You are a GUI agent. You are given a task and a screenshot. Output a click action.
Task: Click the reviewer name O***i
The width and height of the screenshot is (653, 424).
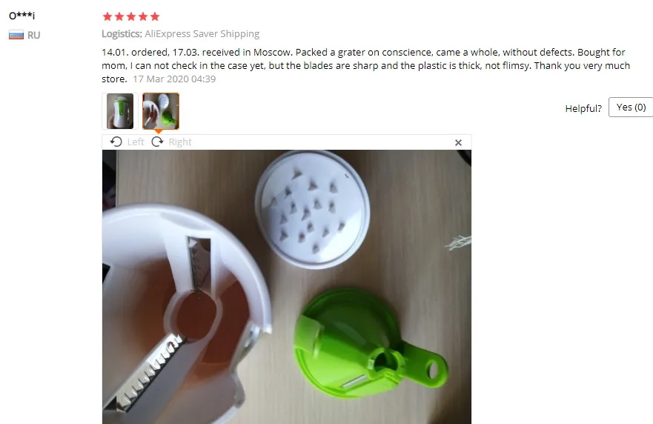22,16
